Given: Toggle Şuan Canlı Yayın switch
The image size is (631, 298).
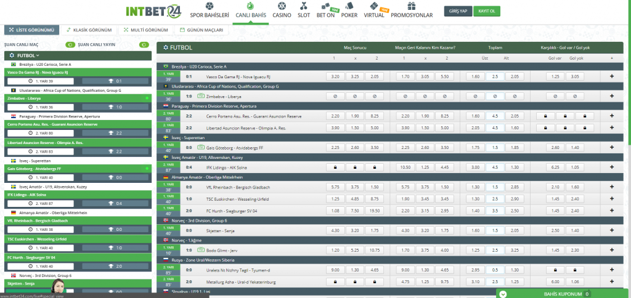Looking at the screenshot, I should (144, 45).
